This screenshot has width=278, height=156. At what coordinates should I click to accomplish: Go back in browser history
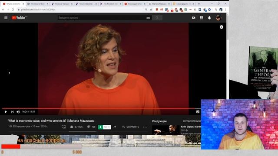pyautogui.click(x=3, y=10)
